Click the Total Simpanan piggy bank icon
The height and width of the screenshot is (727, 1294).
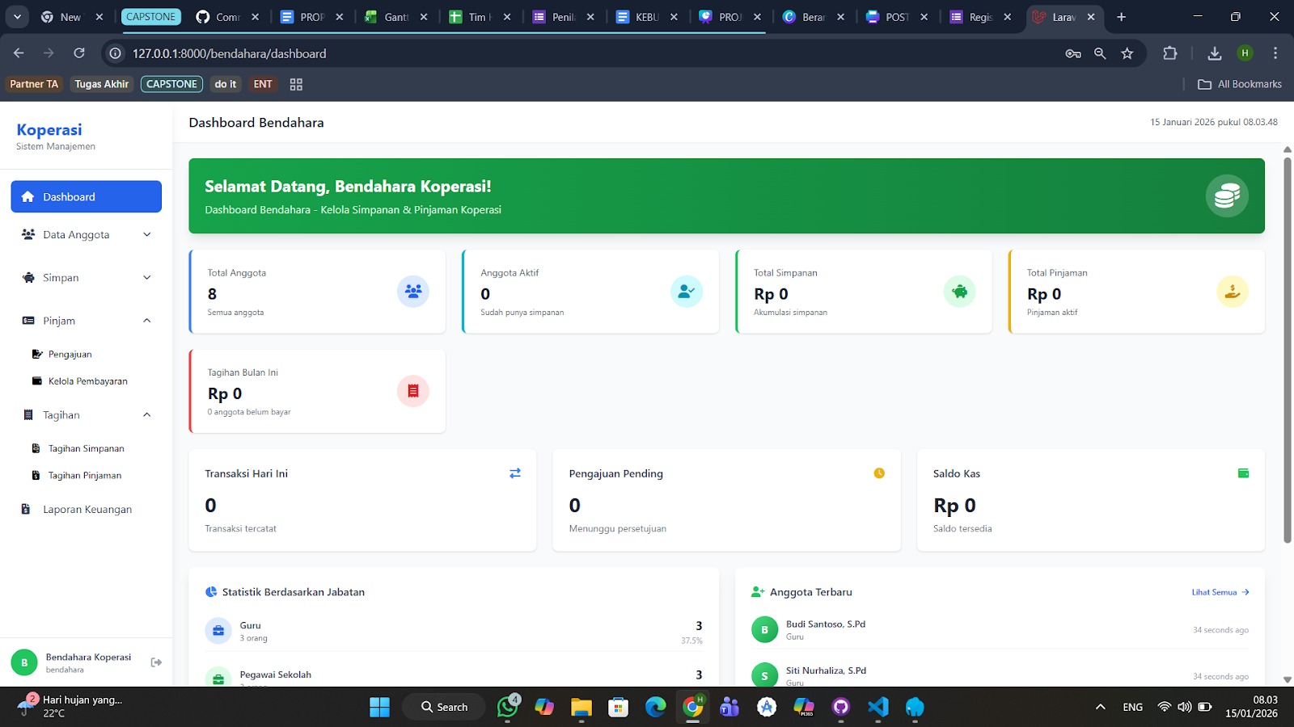tap(959, 292)
